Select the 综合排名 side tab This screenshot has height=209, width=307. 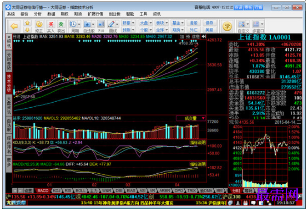click(9, 144)
